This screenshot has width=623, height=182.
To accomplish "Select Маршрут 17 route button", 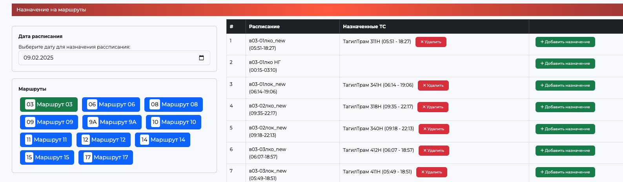I will (x=106, y=157).
